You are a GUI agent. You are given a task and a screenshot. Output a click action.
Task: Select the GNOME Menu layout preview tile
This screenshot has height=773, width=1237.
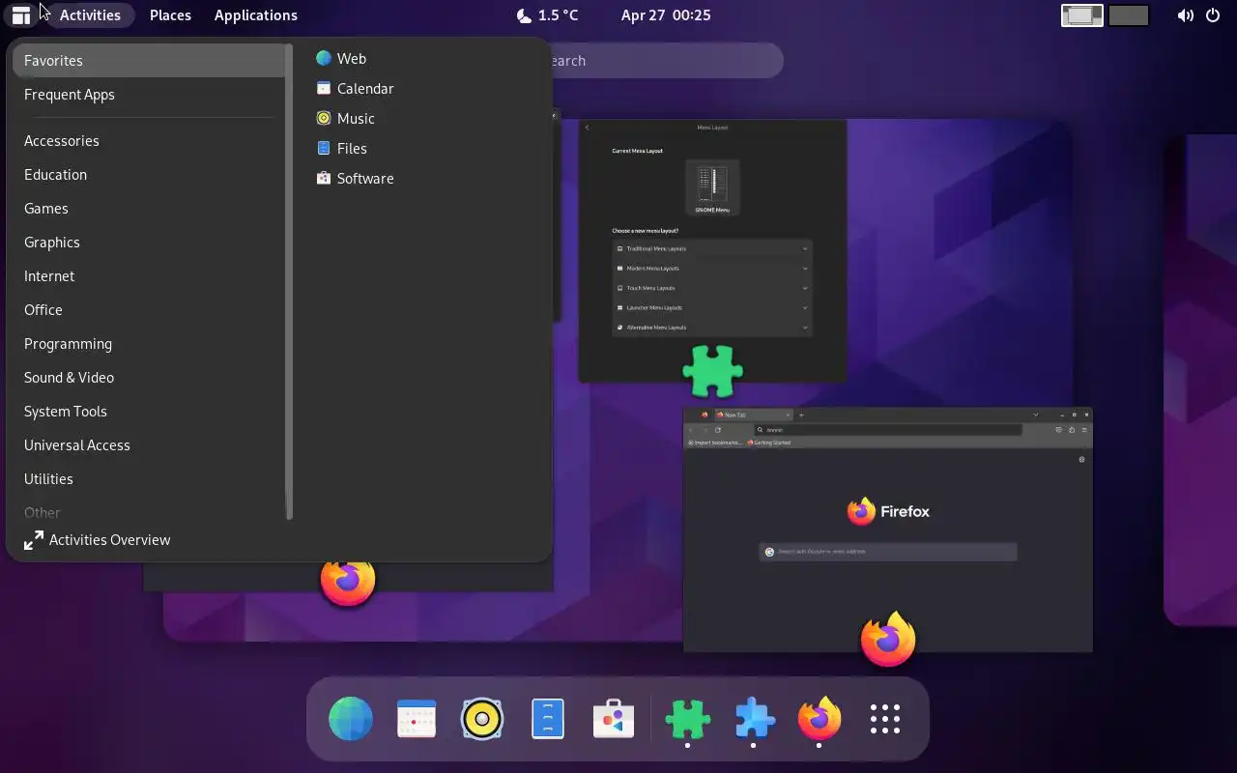pyautogui.click(x=712, y=187)
